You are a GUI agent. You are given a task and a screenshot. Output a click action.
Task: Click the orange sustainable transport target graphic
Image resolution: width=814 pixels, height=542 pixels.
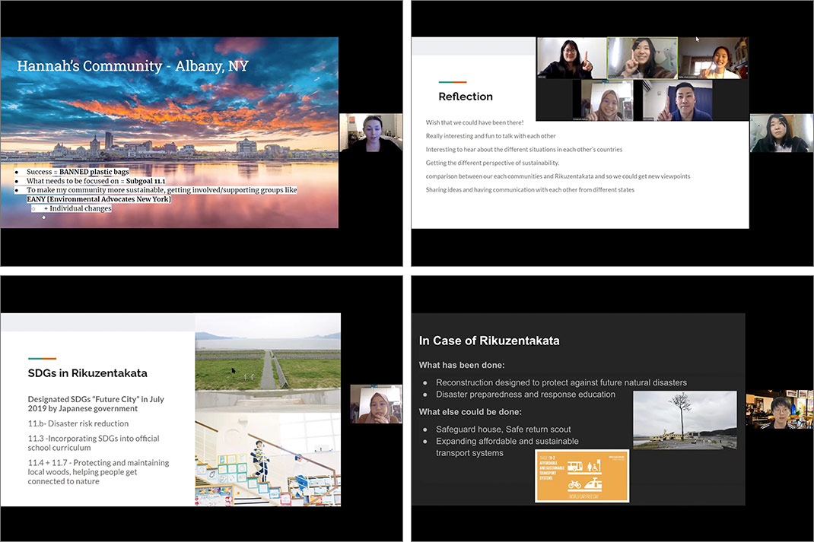pos(582,476)
